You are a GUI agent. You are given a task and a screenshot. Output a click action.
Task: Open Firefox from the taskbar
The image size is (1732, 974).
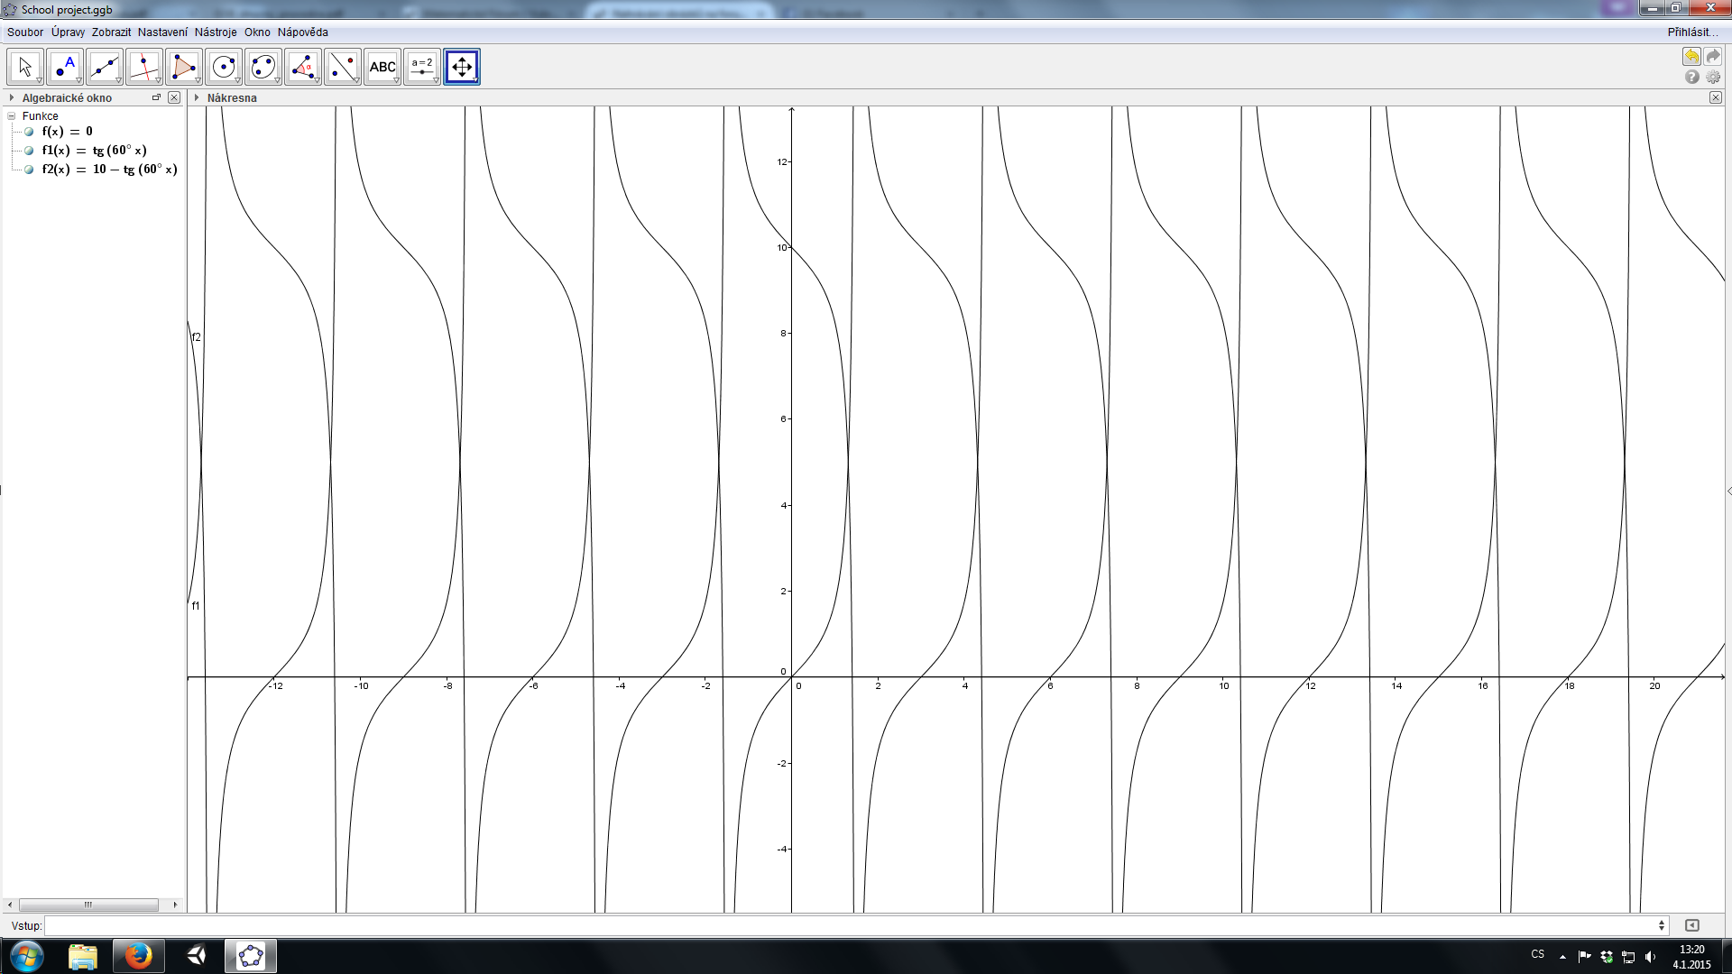pos(138,956)
